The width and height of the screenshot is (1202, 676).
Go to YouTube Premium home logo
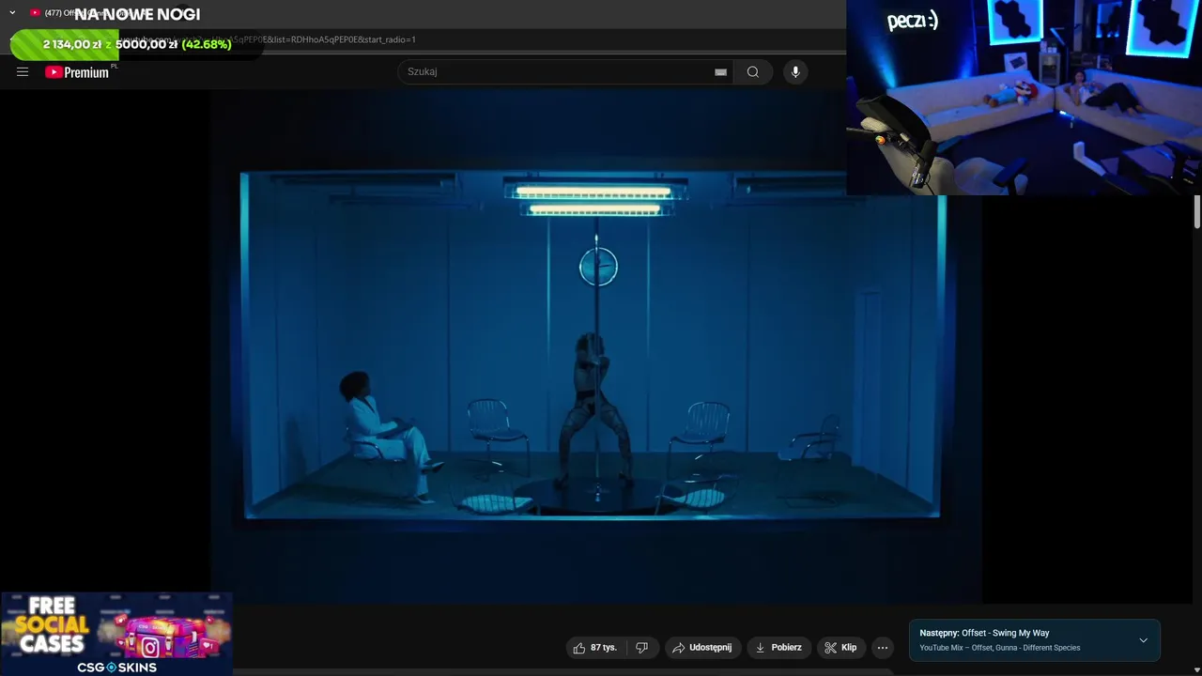click(77, 72)
